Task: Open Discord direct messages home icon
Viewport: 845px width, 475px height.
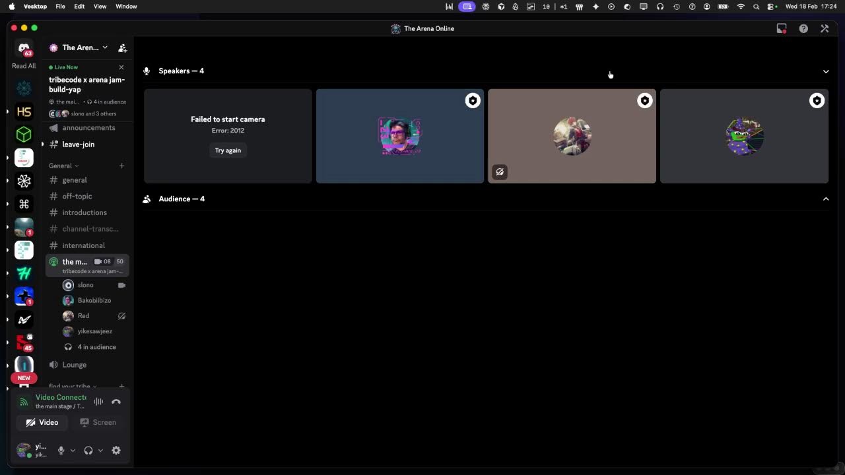Action: point(24,48)
